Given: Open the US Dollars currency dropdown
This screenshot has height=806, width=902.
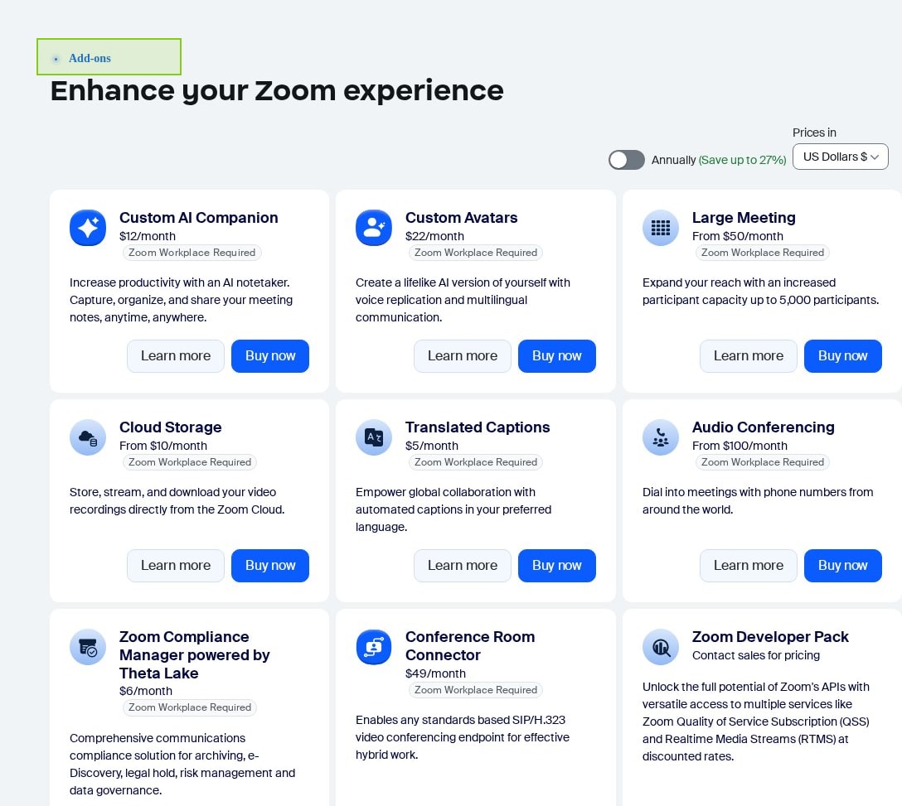Looking at the screenshot, I should click(x=841, y=157).
